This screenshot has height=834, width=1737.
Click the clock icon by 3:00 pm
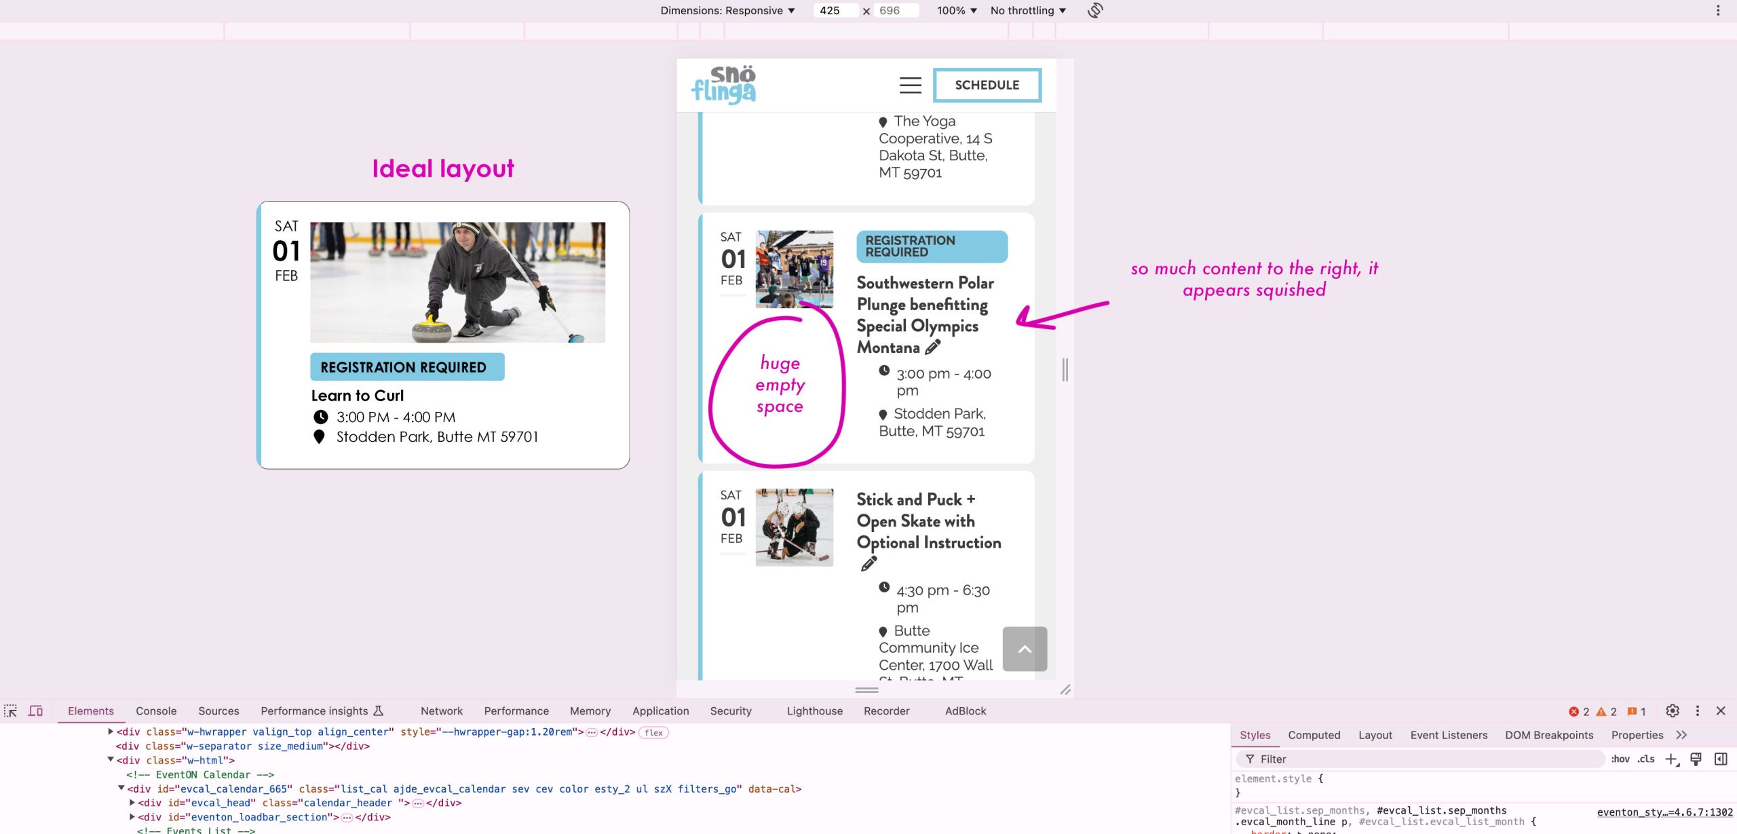884,371
